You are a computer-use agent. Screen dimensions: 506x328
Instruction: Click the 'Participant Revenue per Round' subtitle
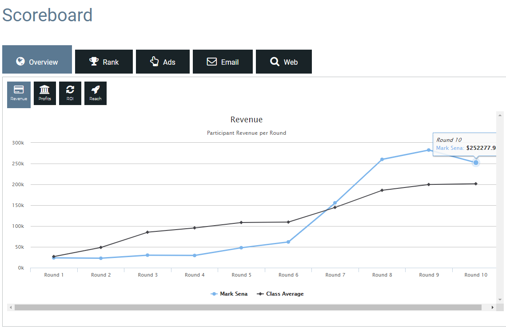click(x=247, y=133)
